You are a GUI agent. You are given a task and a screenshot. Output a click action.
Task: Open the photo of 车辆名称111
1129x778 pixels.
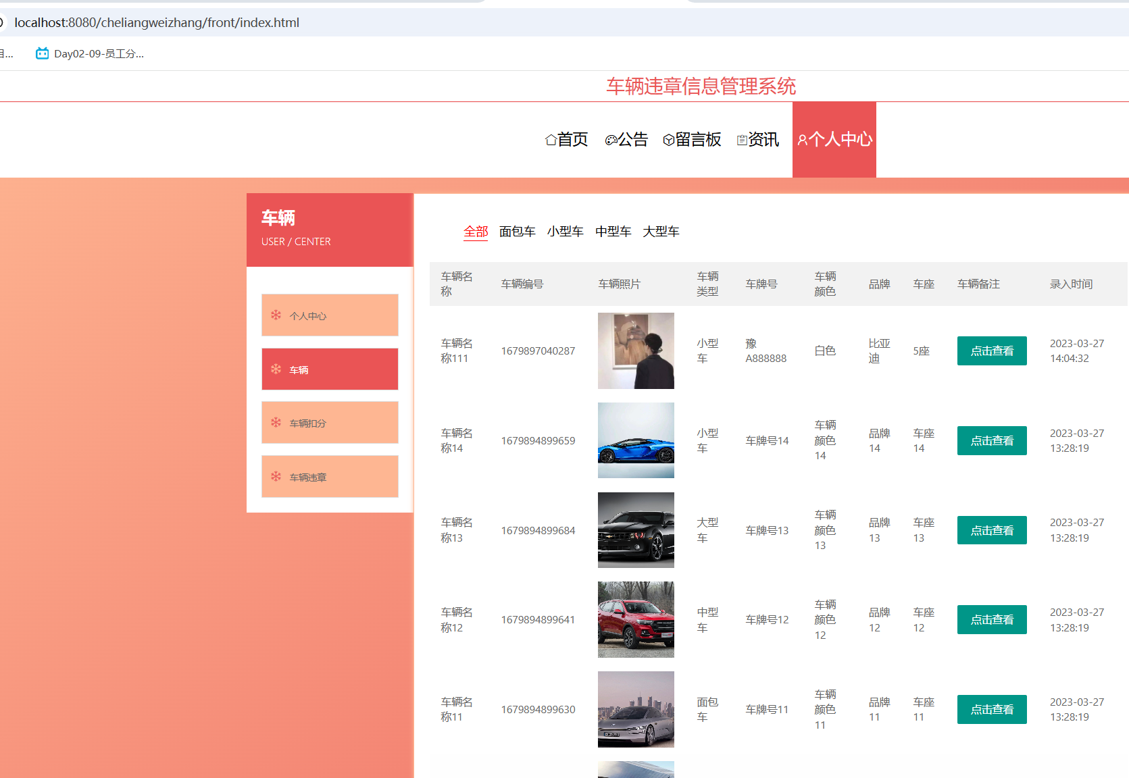tap(636, 351)
